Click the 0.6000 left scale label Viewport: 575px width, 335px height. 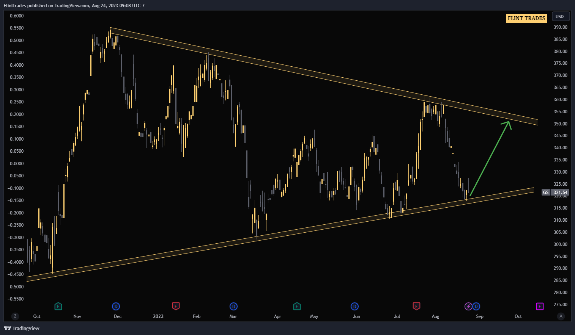coord(17,16)
